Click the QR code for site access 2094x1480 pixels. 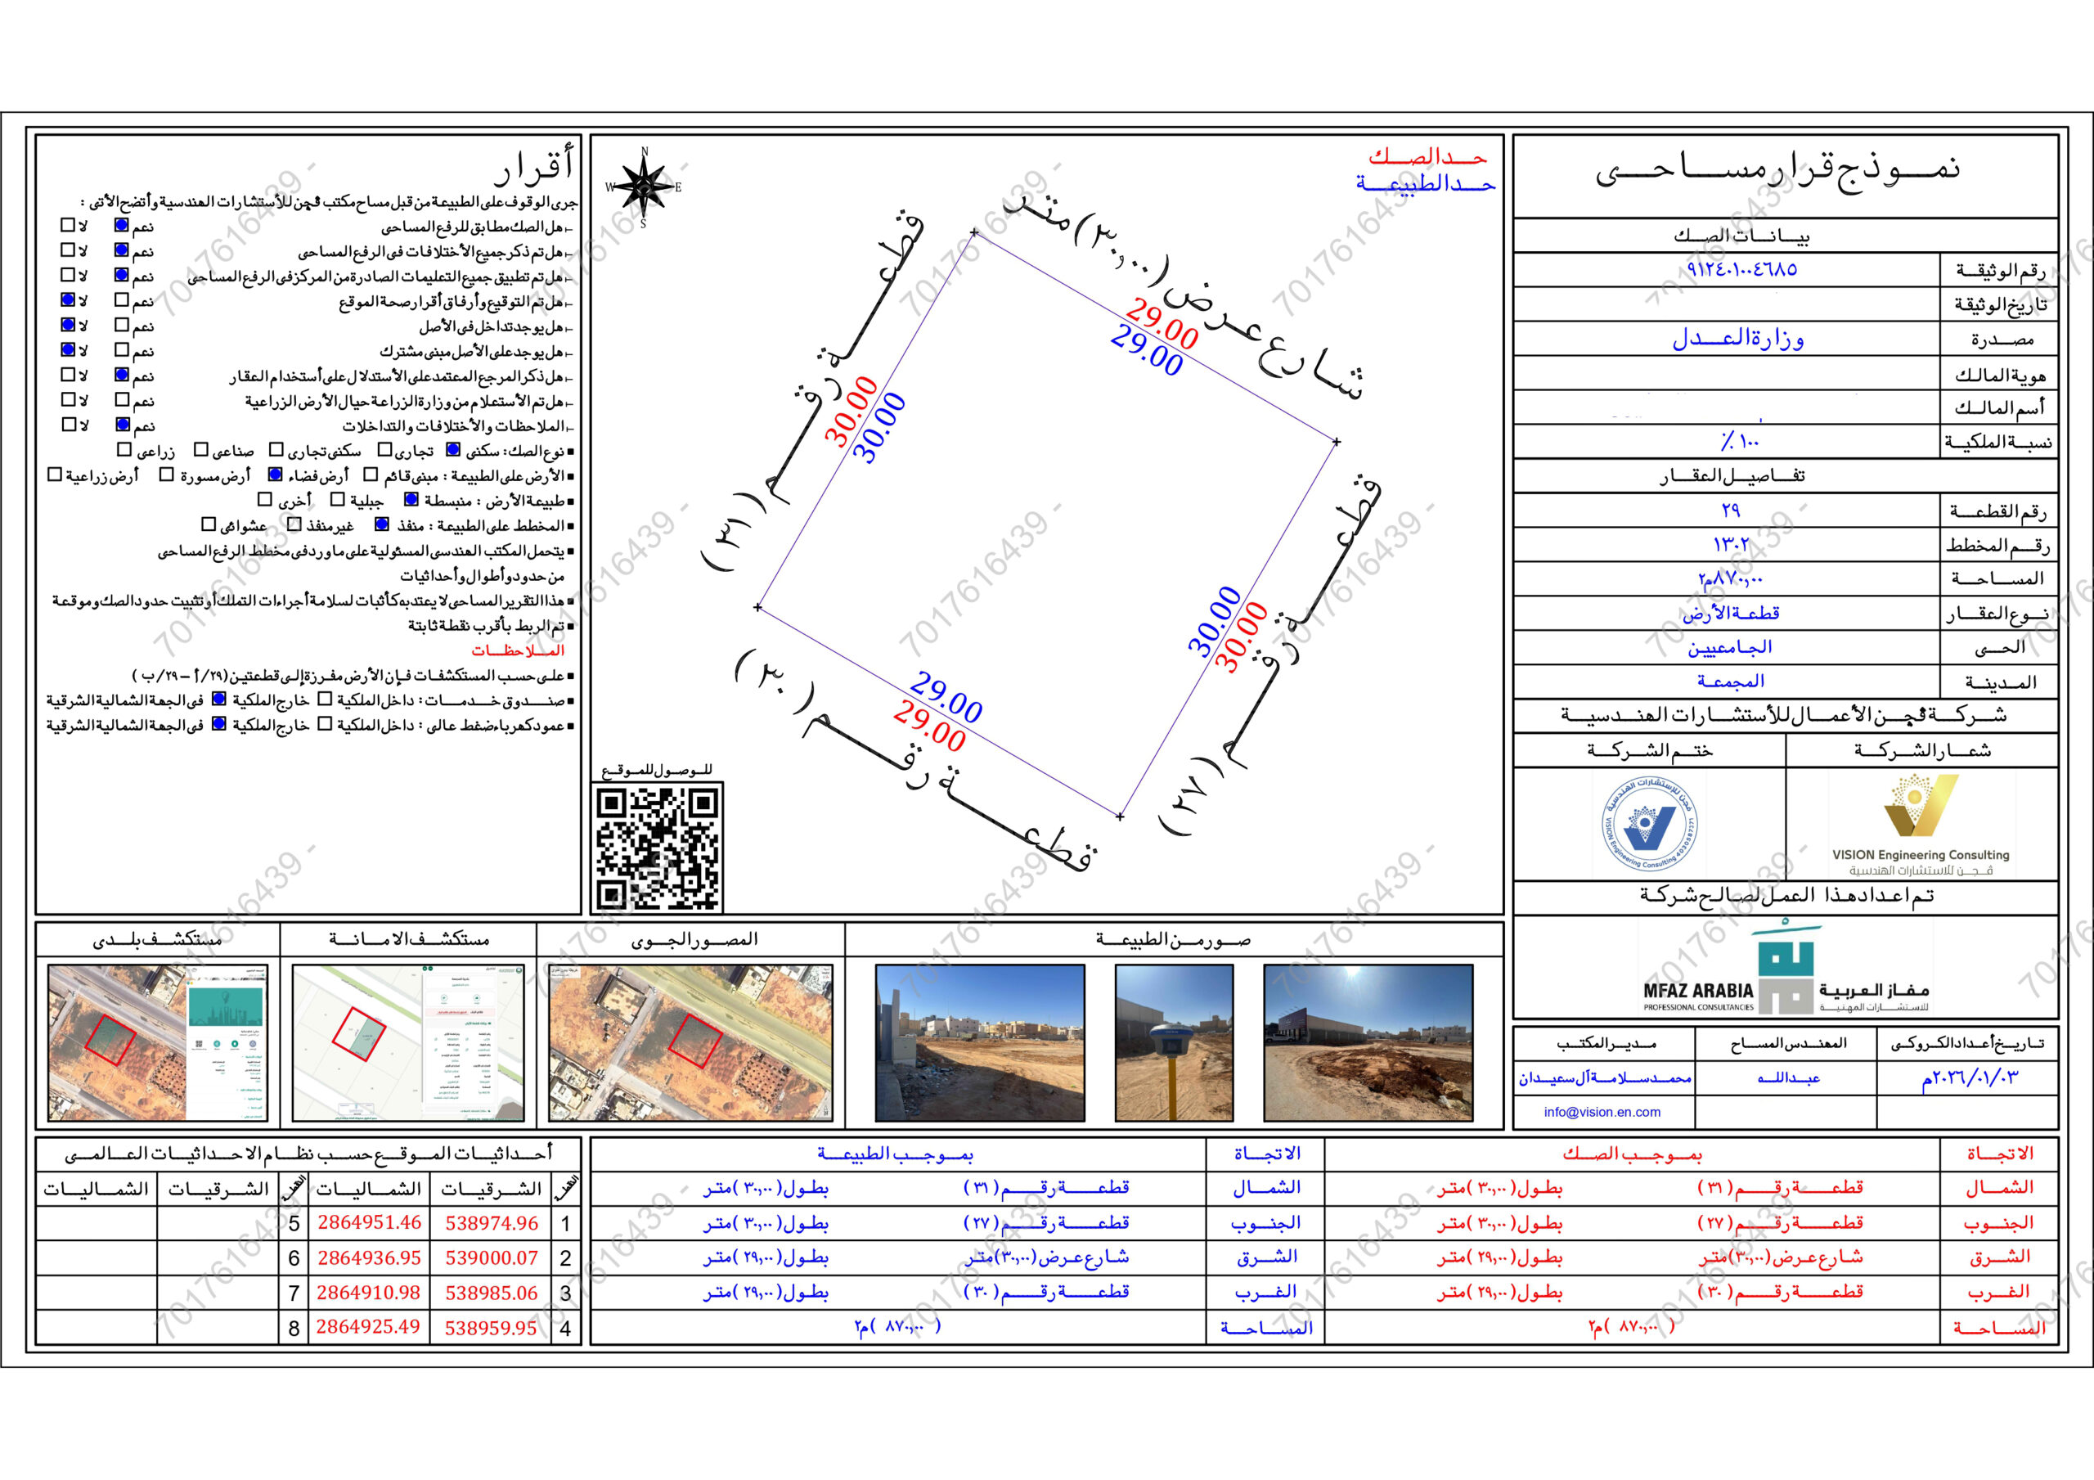[657, 848]
